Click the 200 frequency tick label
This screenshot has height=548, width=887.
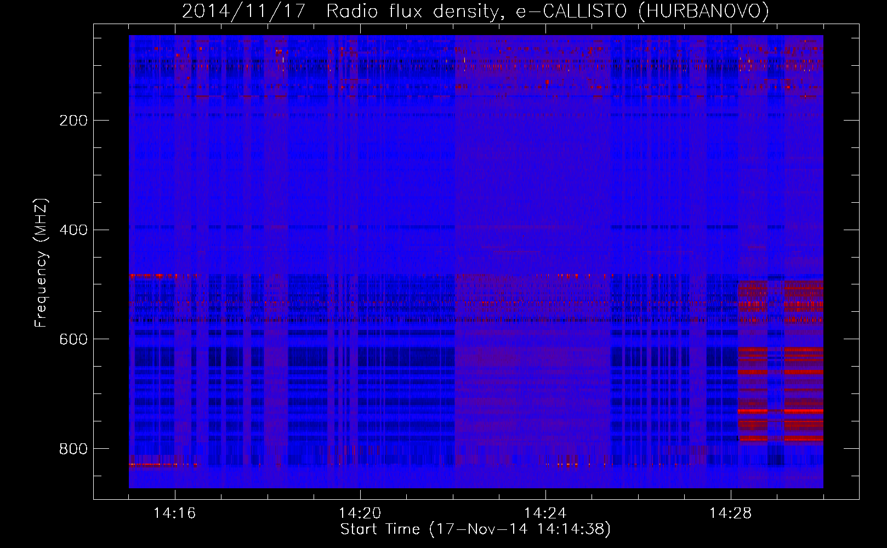(73, 121)
